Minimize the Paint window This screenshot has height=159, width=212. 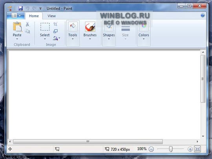[x=181, y=6]
